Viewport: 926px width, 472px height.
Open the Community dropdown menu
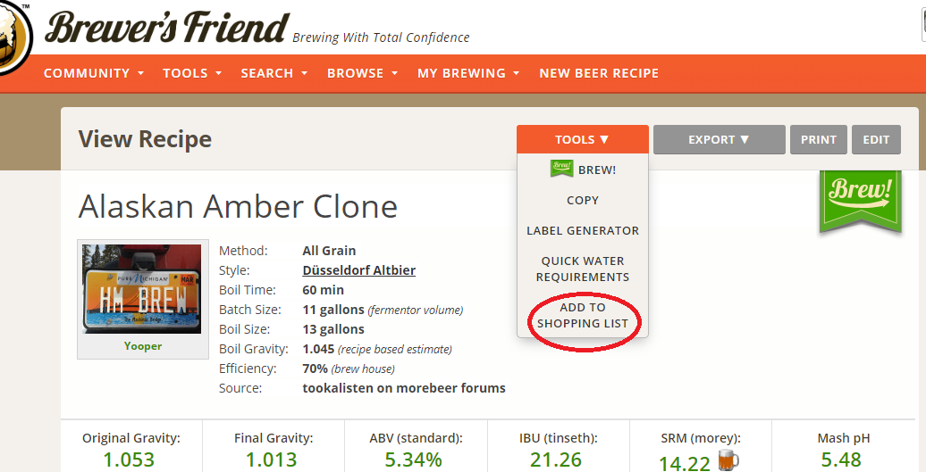tap(93, 73)
